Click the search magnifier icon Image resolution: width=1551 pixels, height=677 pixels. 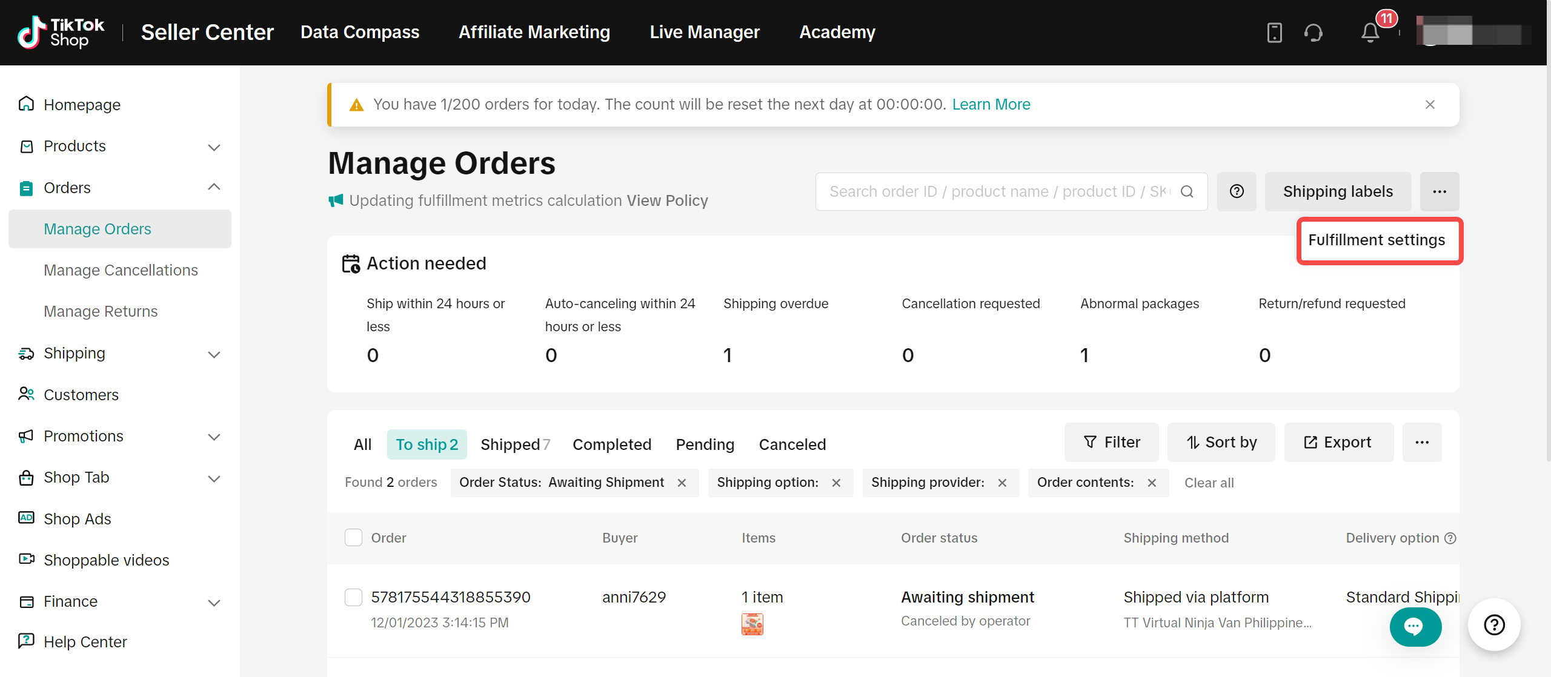coord(1187,192)
